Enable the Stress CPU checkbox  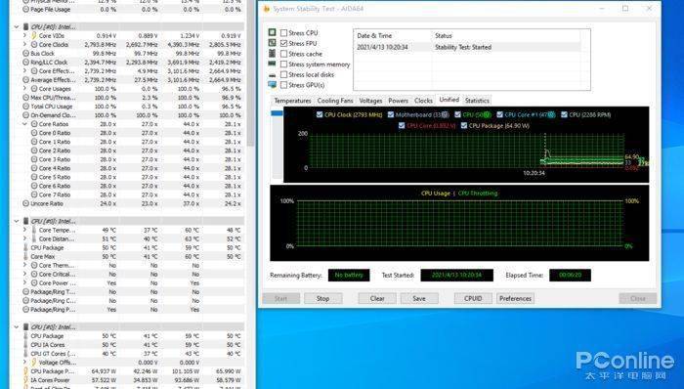pyautogui.click(x=284, y=32)
